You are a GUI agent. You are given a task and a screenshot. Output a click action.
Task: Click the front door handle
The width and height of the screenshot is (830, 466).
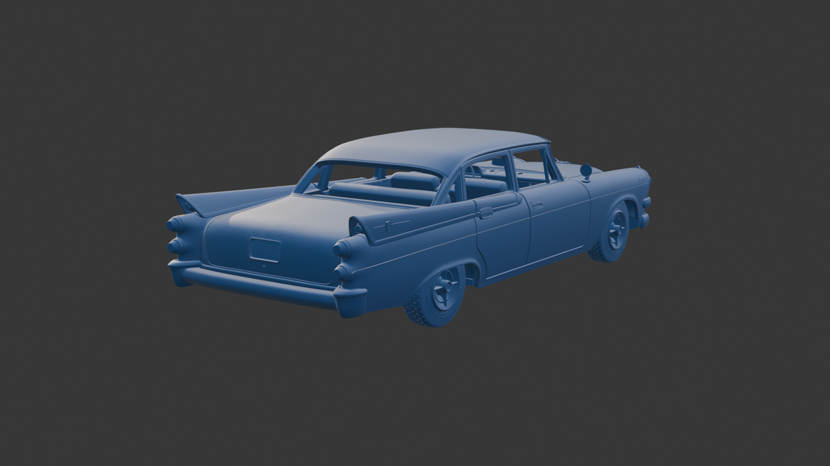pos(537,204)
